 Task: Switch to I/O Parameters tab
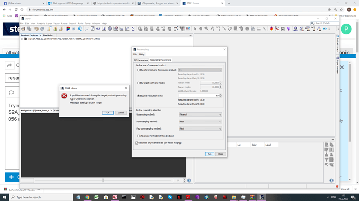(x=141, y=60)
